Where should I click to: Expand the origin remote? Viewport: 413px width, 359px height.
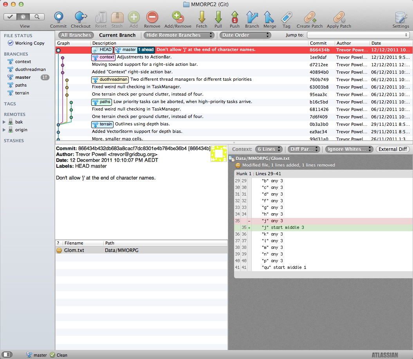(4, 130)
